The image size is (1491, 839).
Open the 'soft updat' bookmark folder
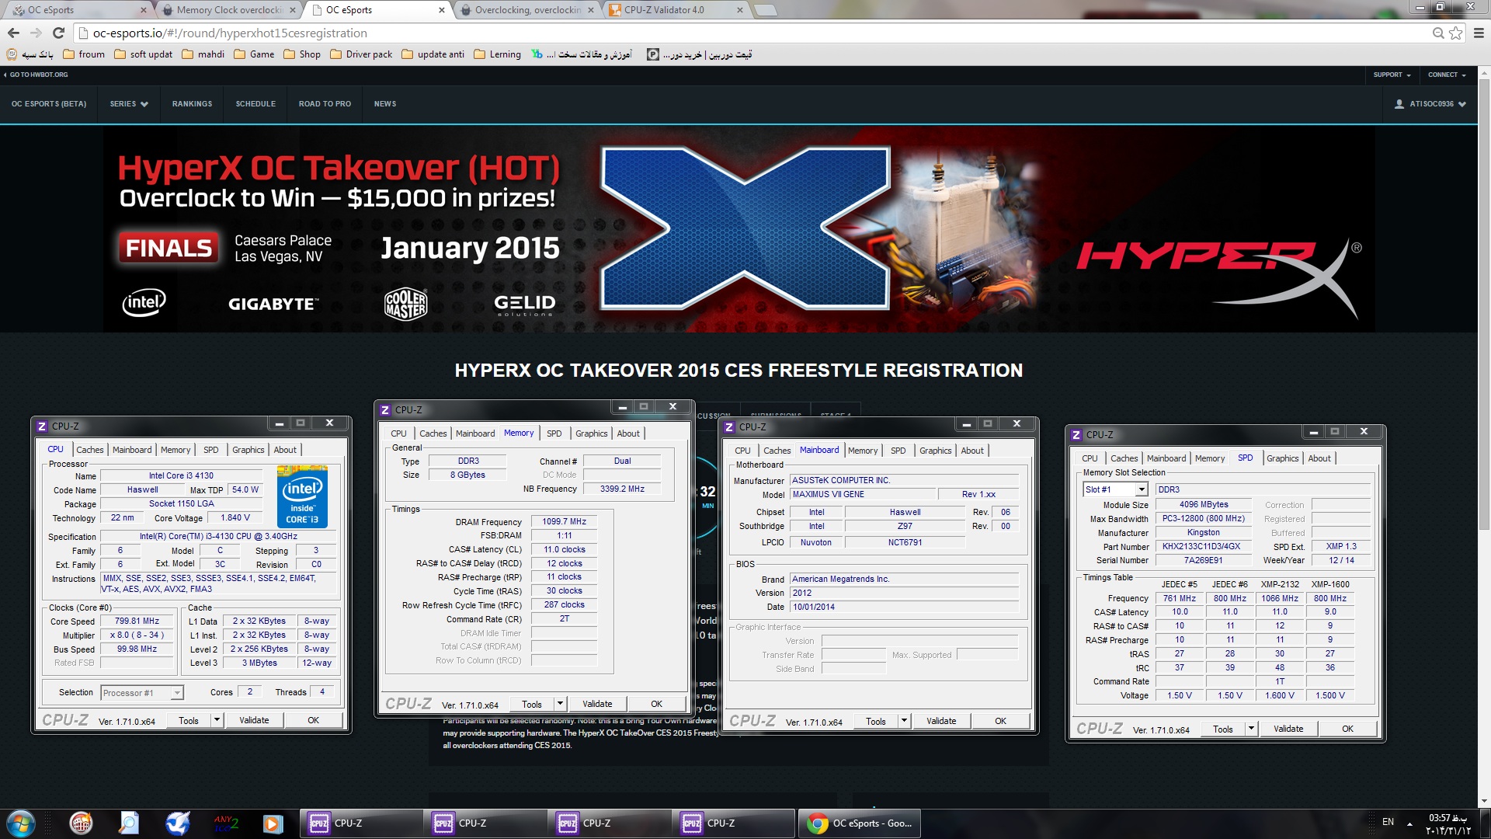144,54
